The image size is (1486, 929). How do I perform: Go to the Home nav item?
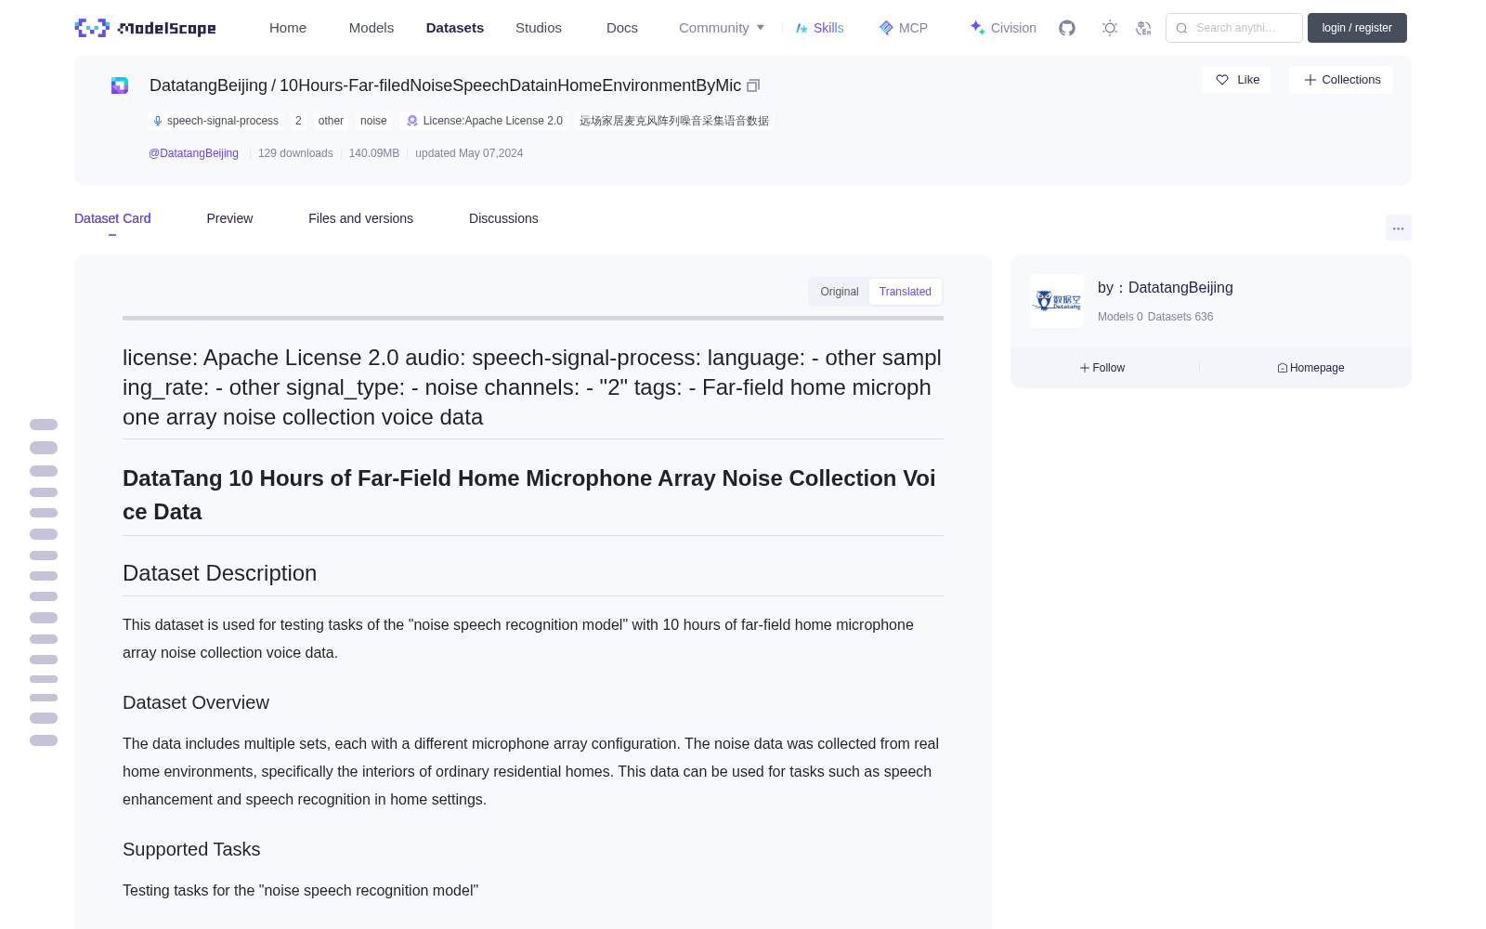(288, 28)
